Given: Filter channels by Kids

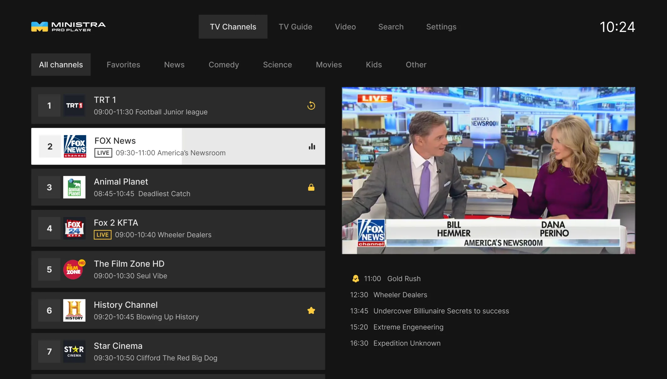Looking at the screenshot, I should tap(374, 65).
